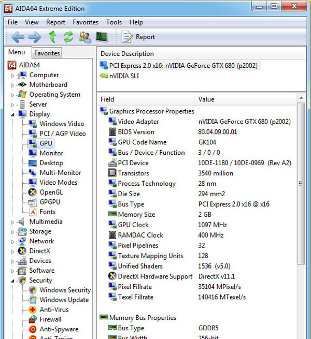Click the Firewall icon in tree
Screen dimensions: 311x339
[33, 319]
